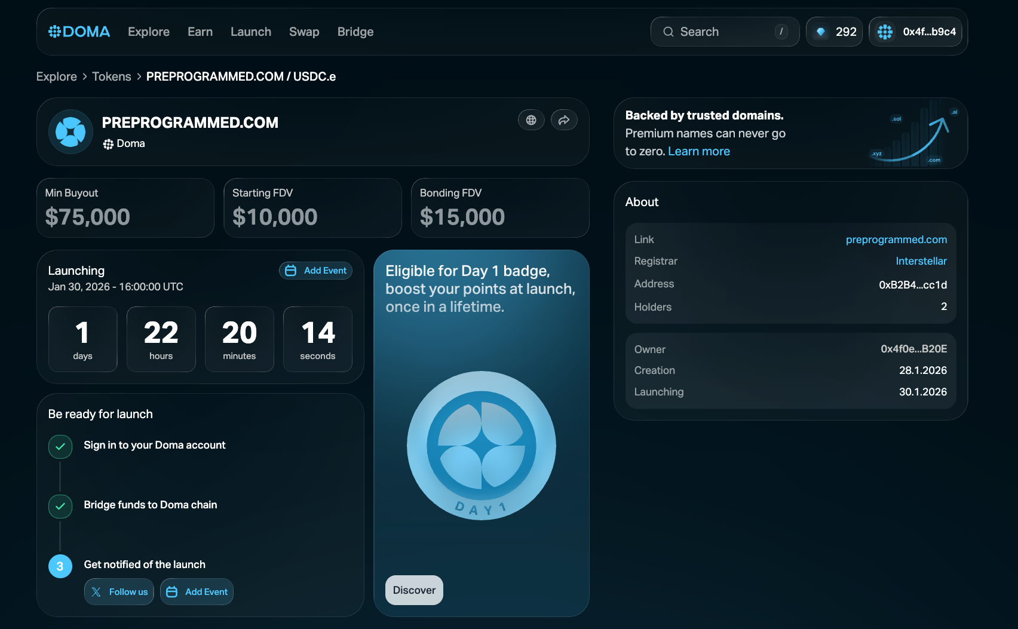This screenshot has height=629, width=1018.
Task: Click the PREPROGRAMMED.COM token avatar
Action: (70, 132)
